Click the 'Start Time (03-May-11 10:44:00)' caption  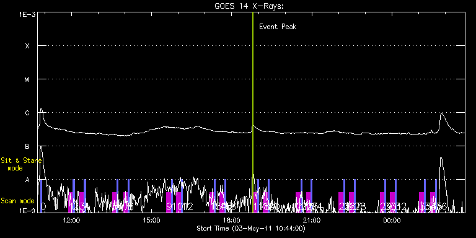click(251, 228)
